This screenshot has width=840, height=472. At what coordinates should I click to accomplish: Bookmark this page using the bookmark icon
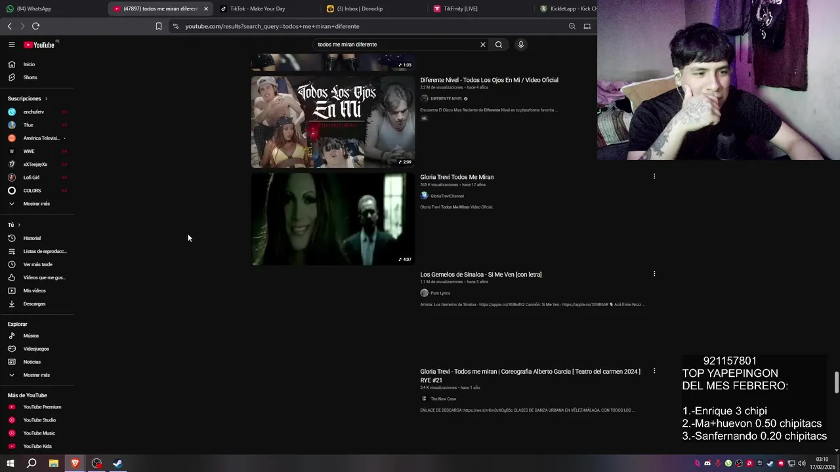(x=158, y=26)
